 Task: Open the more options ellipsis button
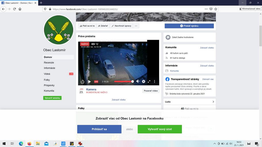coord(136,26)
